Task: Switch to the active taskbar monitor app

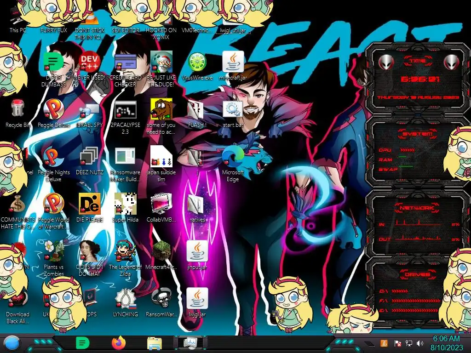Action: click(x=190, y=343)
